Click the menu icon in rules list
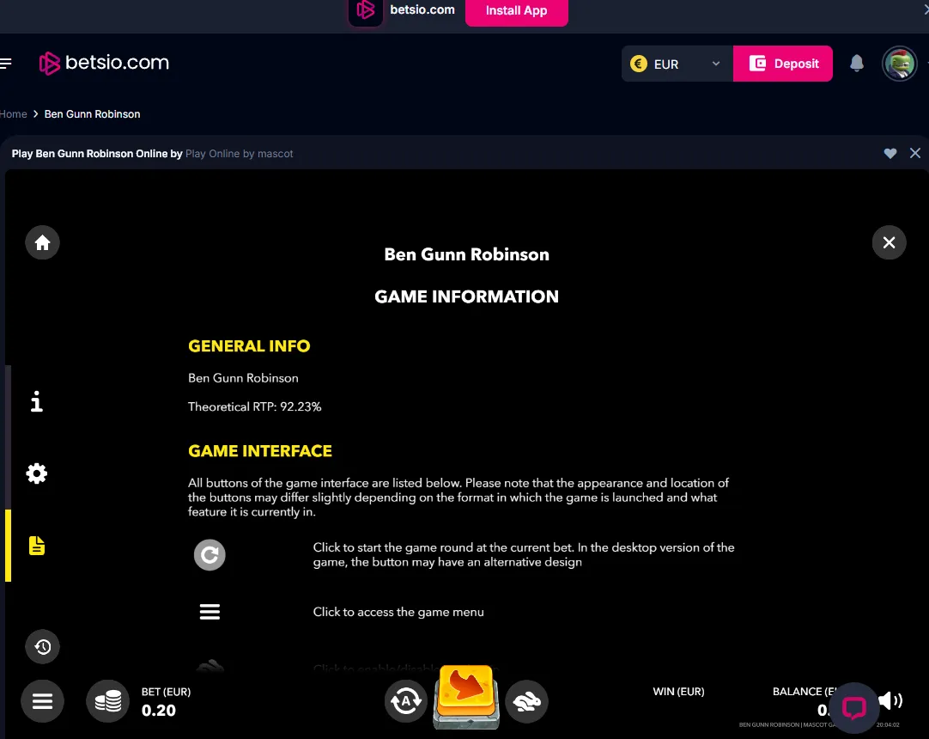This screenshot has width=929, height=739. 209,612
